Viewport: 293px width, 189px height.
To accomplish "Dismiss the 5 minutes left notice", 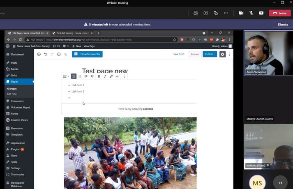I will tap(283, 25).
